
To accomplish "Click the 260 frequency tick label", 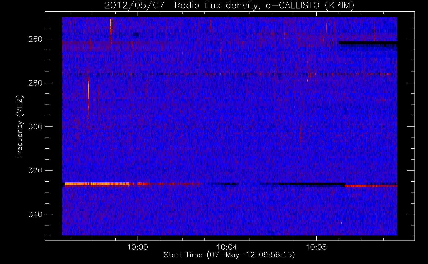I will (35, 39).
